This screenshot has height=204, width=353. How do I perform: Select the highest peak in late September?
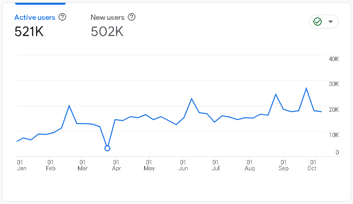(x=306, y=88)
